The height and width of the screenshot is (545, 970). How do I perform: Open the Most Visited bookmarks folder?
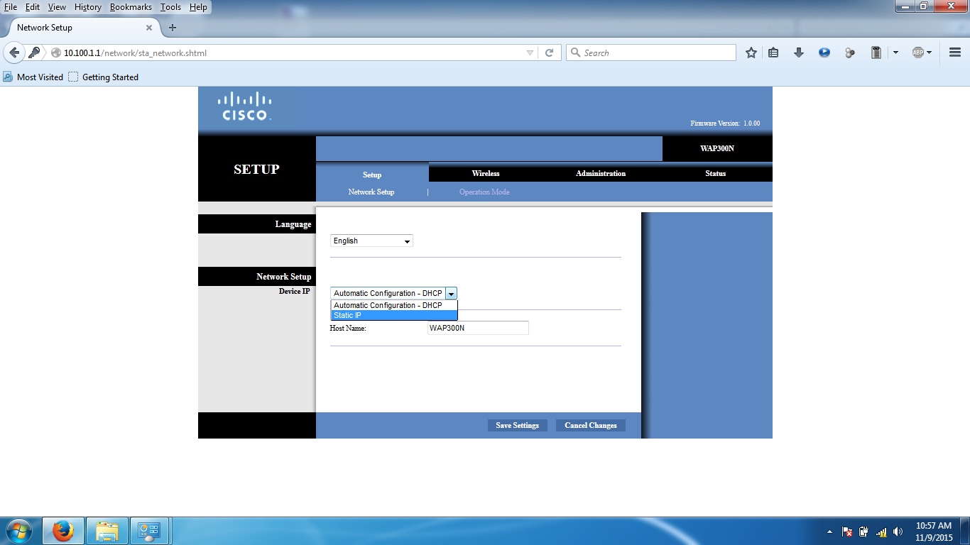pos(33,77)
